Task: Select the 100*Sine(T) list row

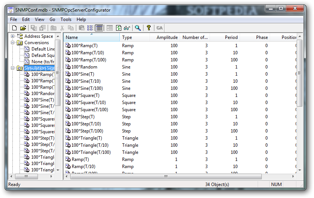Action: tap(180, 74)
